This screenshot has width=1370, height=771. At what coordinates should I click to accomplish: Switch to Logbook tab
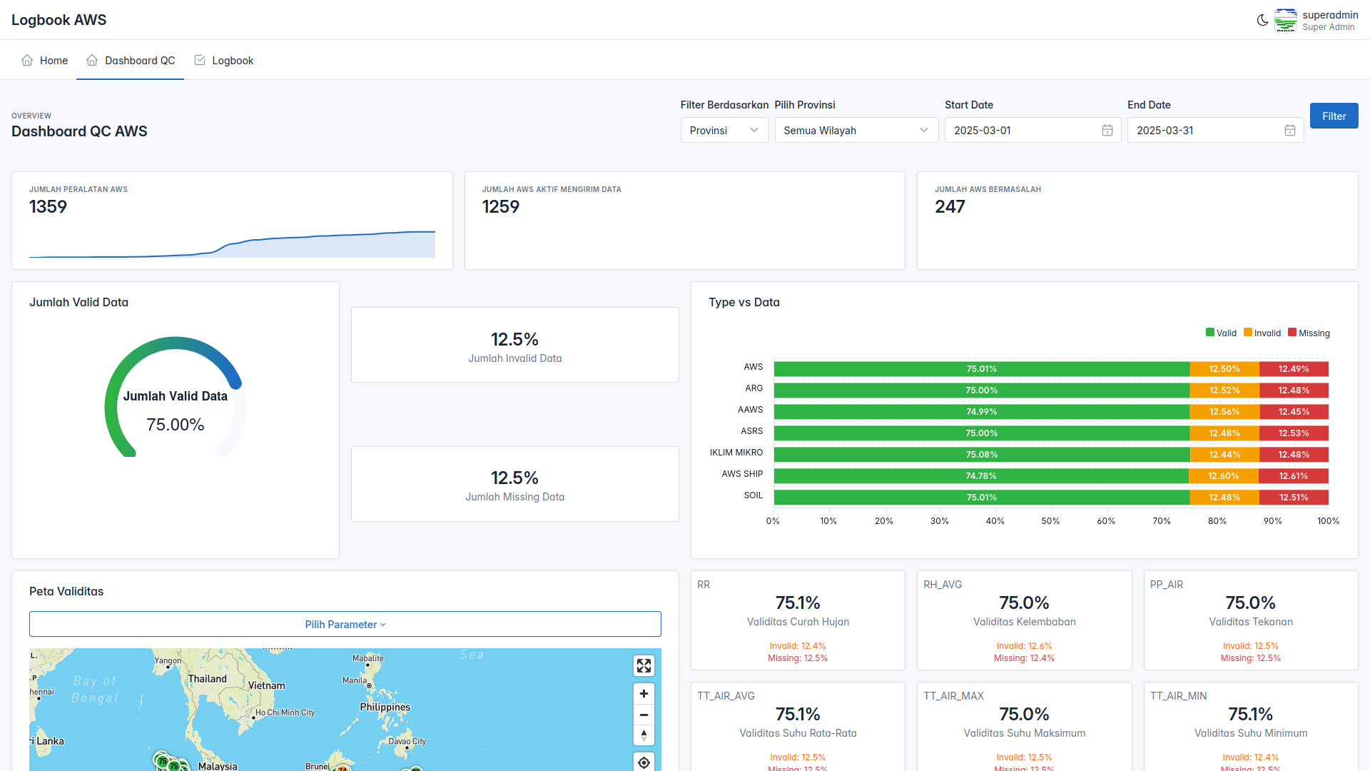(x=224, y=61)
